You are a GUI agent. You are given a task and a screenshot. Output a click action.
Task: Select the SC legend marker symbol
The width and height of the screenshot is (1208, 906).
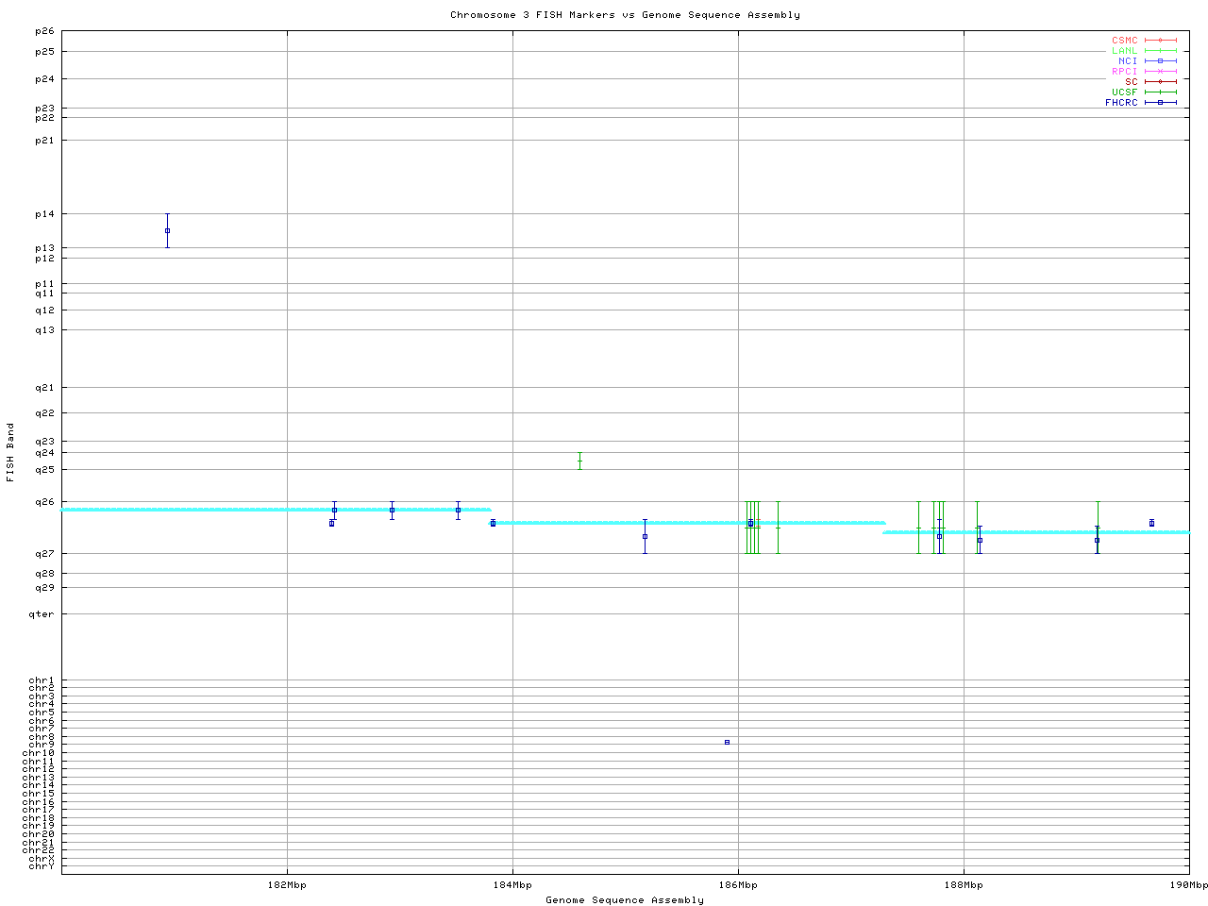[x=1161, y=81]
